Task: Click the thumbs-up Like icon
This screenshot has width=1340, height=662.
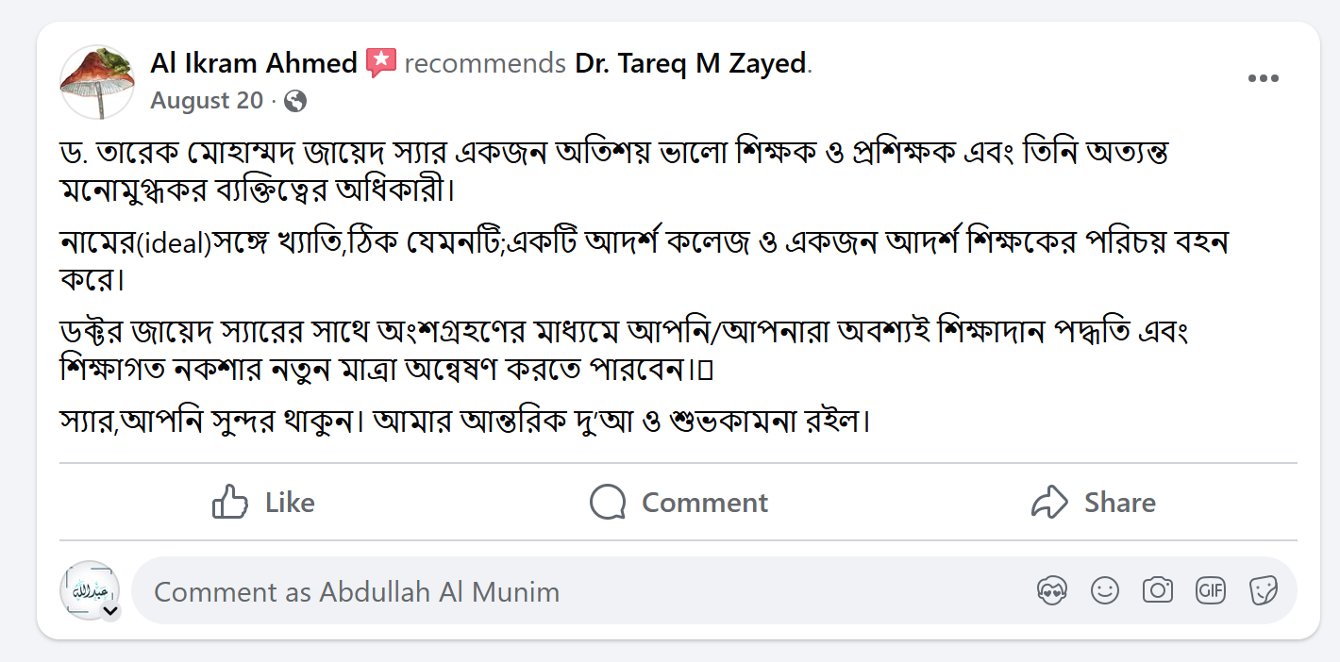Action: coord(231,503)
